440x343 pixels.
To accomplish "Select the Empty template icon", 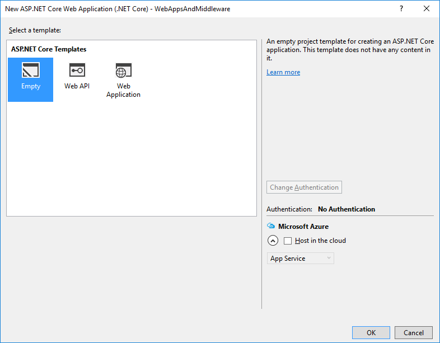I will coord(31,71).
